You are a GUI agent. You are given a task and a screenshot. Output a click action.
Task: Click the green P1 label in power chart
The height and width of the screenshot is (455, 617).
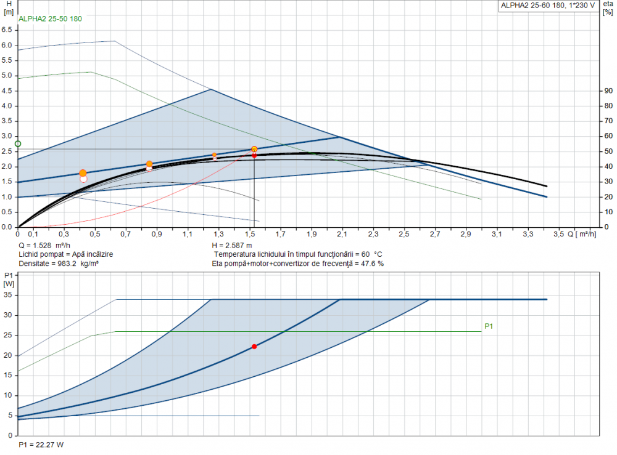tap(488, 326)
